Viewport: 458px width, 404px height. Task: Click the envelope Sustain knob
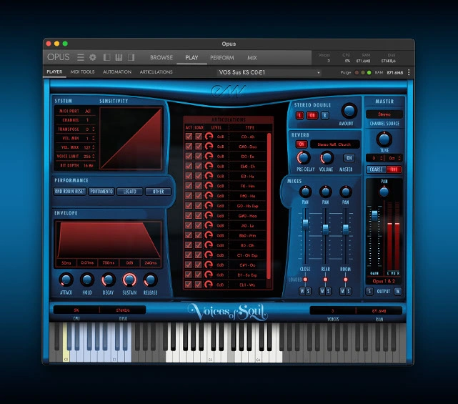click(x=129, y=280)
